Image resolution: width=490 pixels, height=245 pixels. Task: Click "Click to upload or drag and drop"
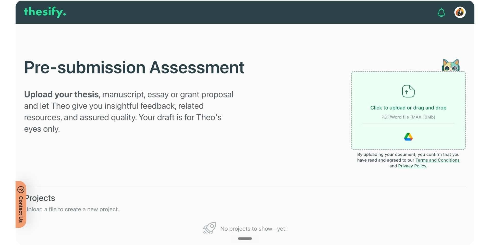408,108
